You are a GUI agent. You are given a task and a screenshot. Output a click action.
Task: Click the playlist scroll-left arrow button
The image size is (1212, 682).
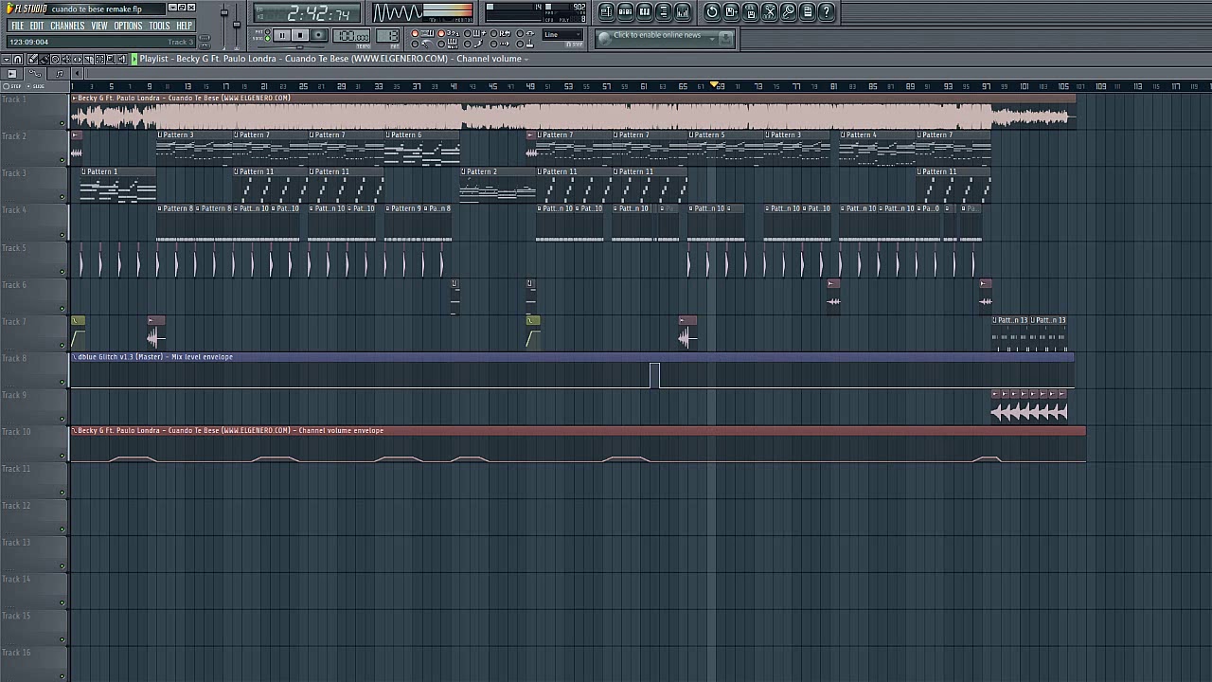click(77, 73)
